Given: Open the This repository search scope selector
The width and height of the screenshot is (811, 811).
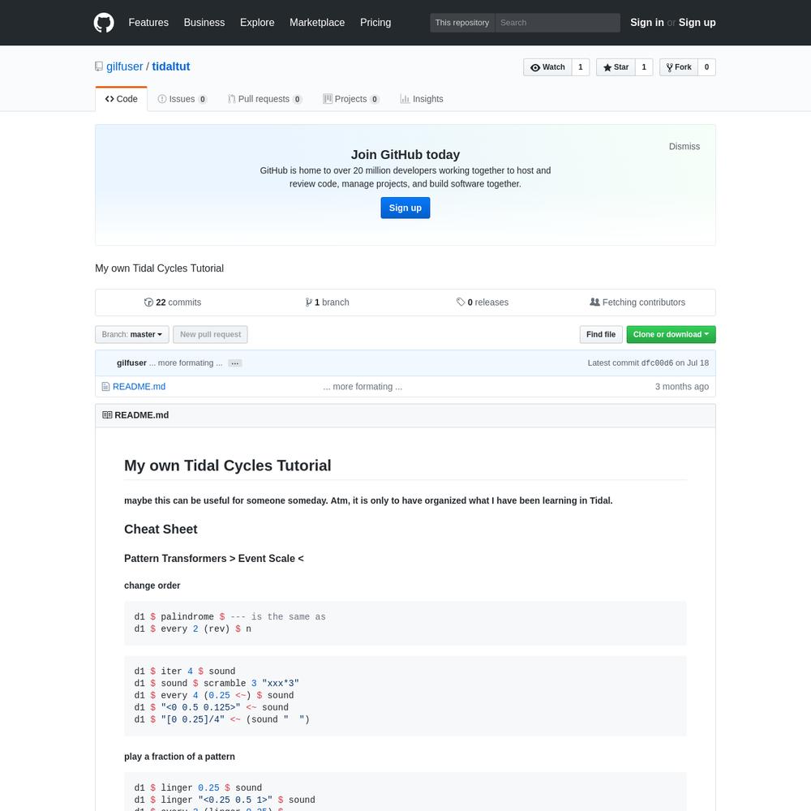Looking at the screenshot, I should point(462,23).
